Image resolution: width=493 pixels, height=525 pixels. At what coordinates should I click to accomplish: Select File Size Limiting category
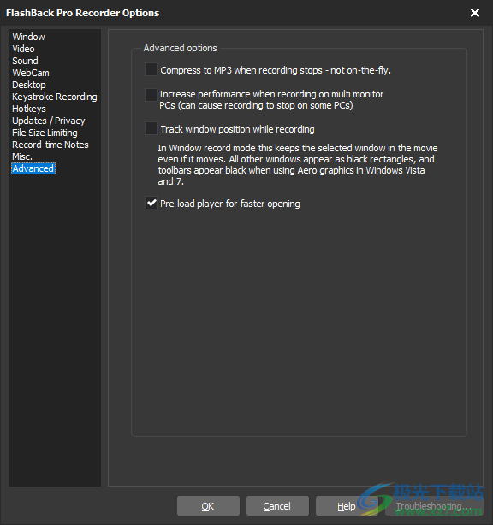45,133
